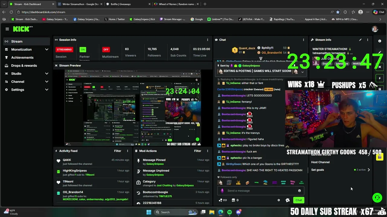This screenshot has width=387, height=217.
Task: Click GalaxySnipess link under Message Pinned
Action: pyautogui.click(x=155, y=164)
